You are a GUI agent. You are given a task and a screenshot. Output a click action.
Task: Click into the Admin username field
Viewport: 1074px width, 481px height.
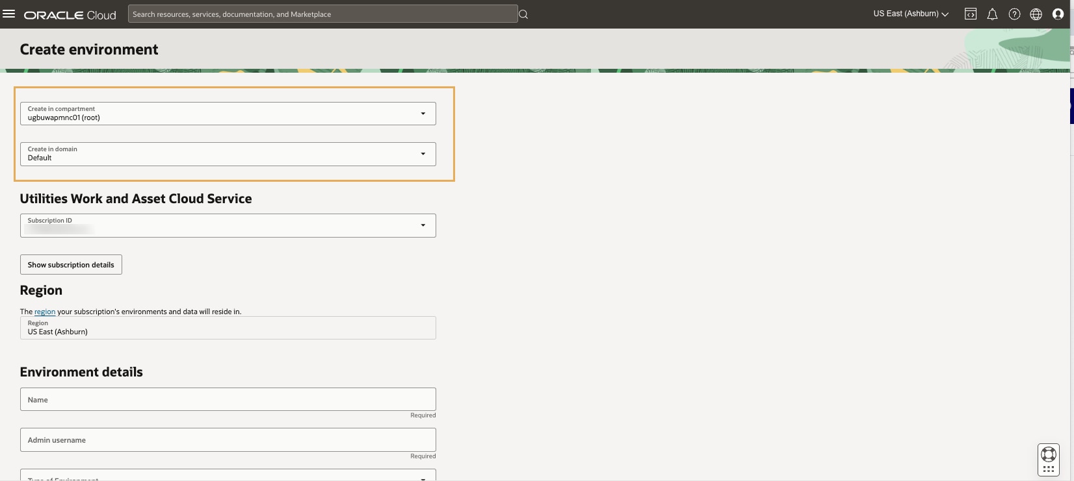(228, 439)
